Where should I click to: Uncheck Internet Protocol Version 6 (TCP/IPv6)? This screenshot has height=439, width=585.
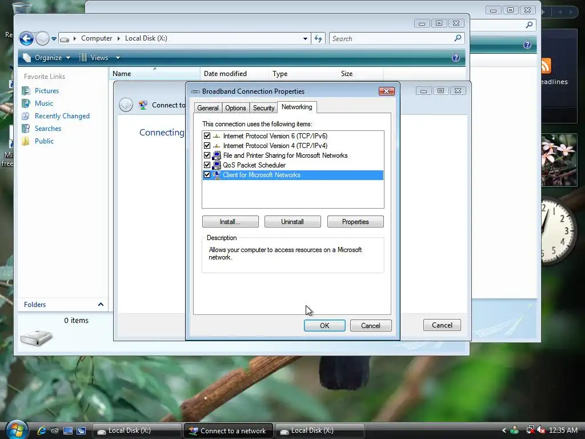click(207, 136)
